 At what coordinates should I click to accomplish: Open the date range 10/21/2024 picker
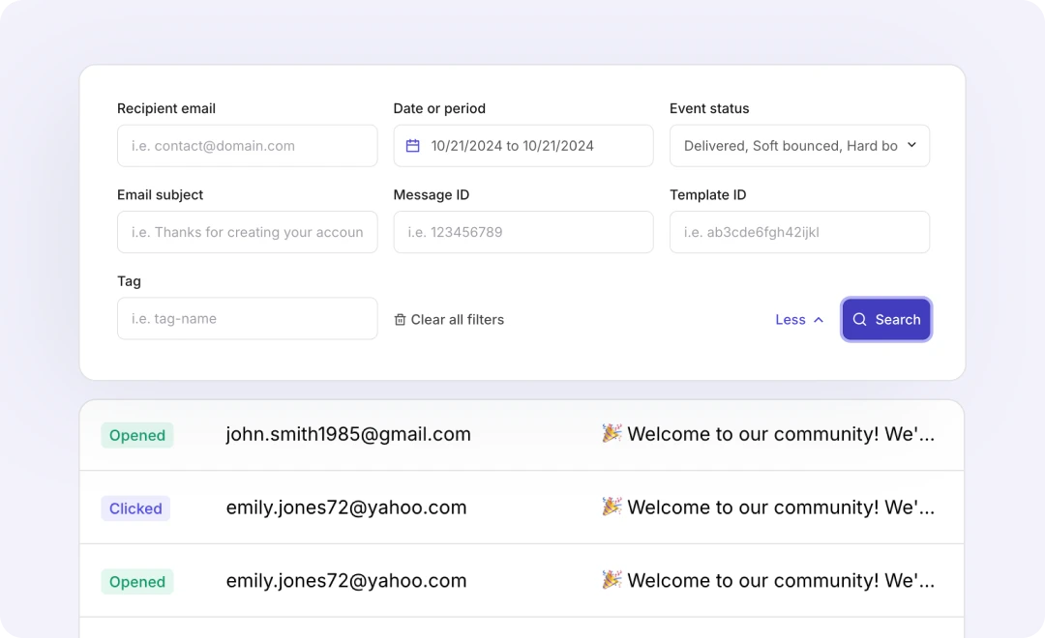click(513, 146)
